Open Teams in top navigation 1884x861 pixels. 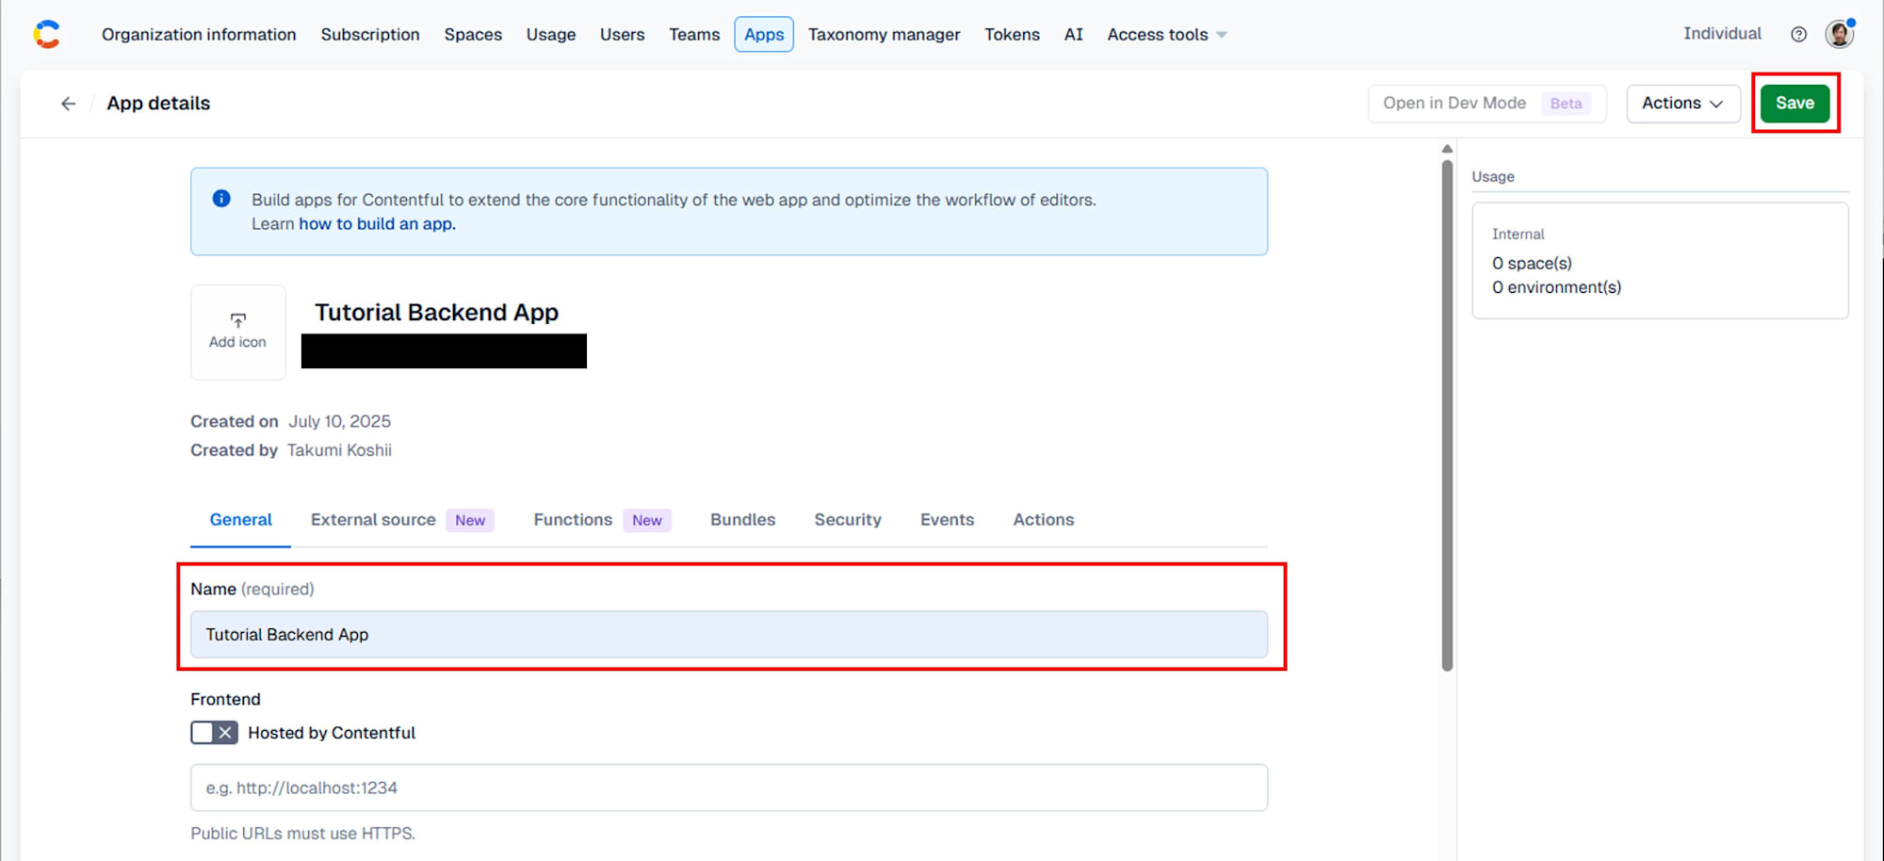tap(694, 35)
